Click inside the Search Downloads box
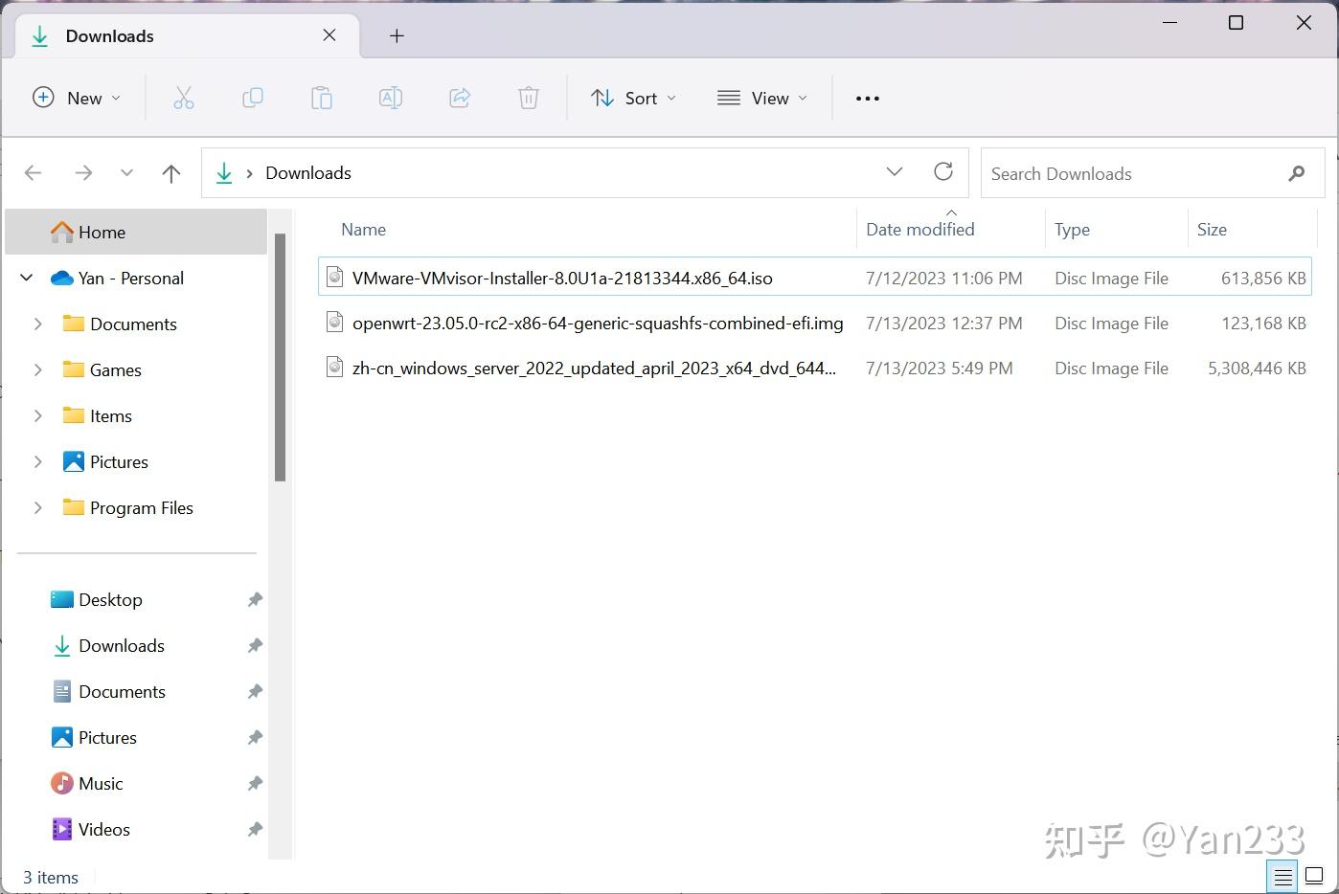Screen dimensions: 1339x894 (x=1101, y=173)
